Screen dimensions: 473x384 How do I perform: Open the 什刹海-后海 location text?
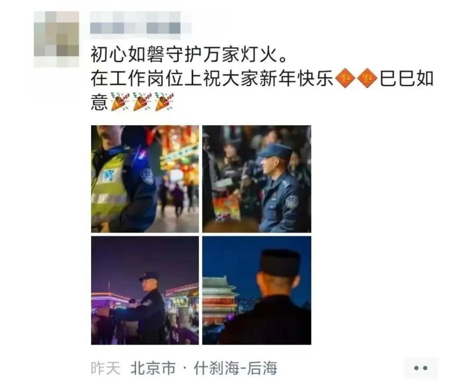click(235, 368)
